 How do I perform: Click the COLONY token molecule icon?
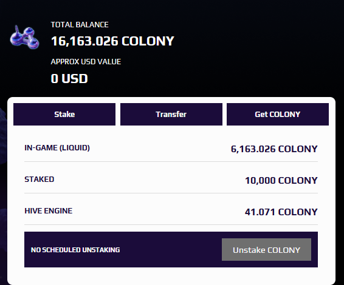[24, 37]
